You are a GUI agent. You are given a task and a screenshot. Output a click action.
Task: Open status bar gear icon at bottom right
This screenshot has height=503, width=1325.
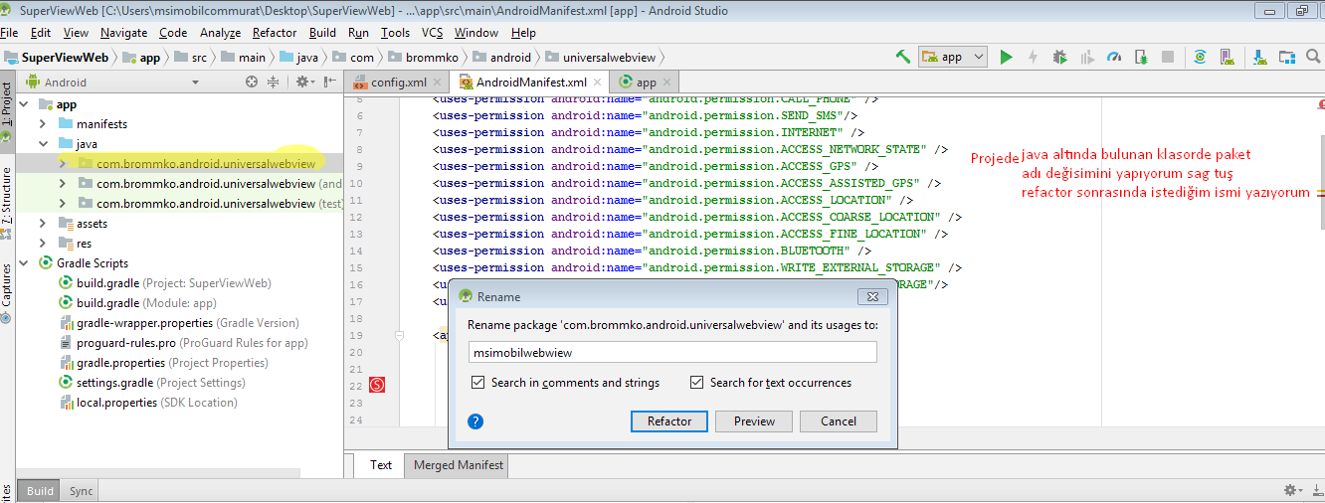(1292, 490)
